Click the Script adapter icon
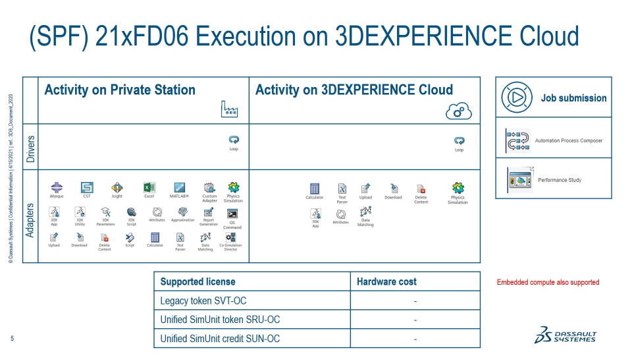The image size is (632, 356). [x=130, y=237]
